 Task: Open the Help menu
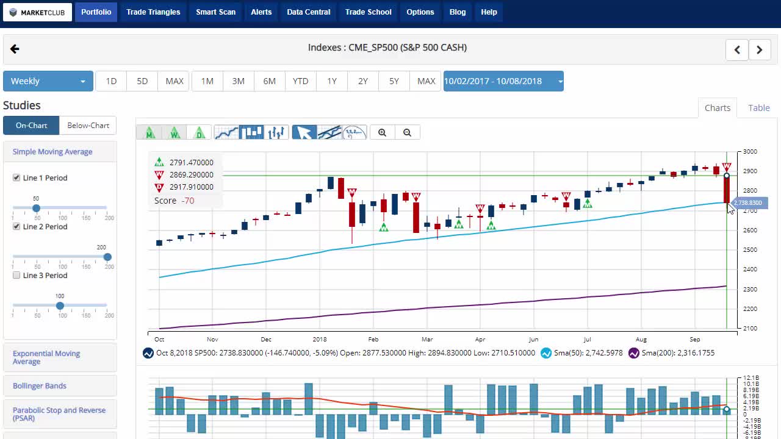point(489,12)
